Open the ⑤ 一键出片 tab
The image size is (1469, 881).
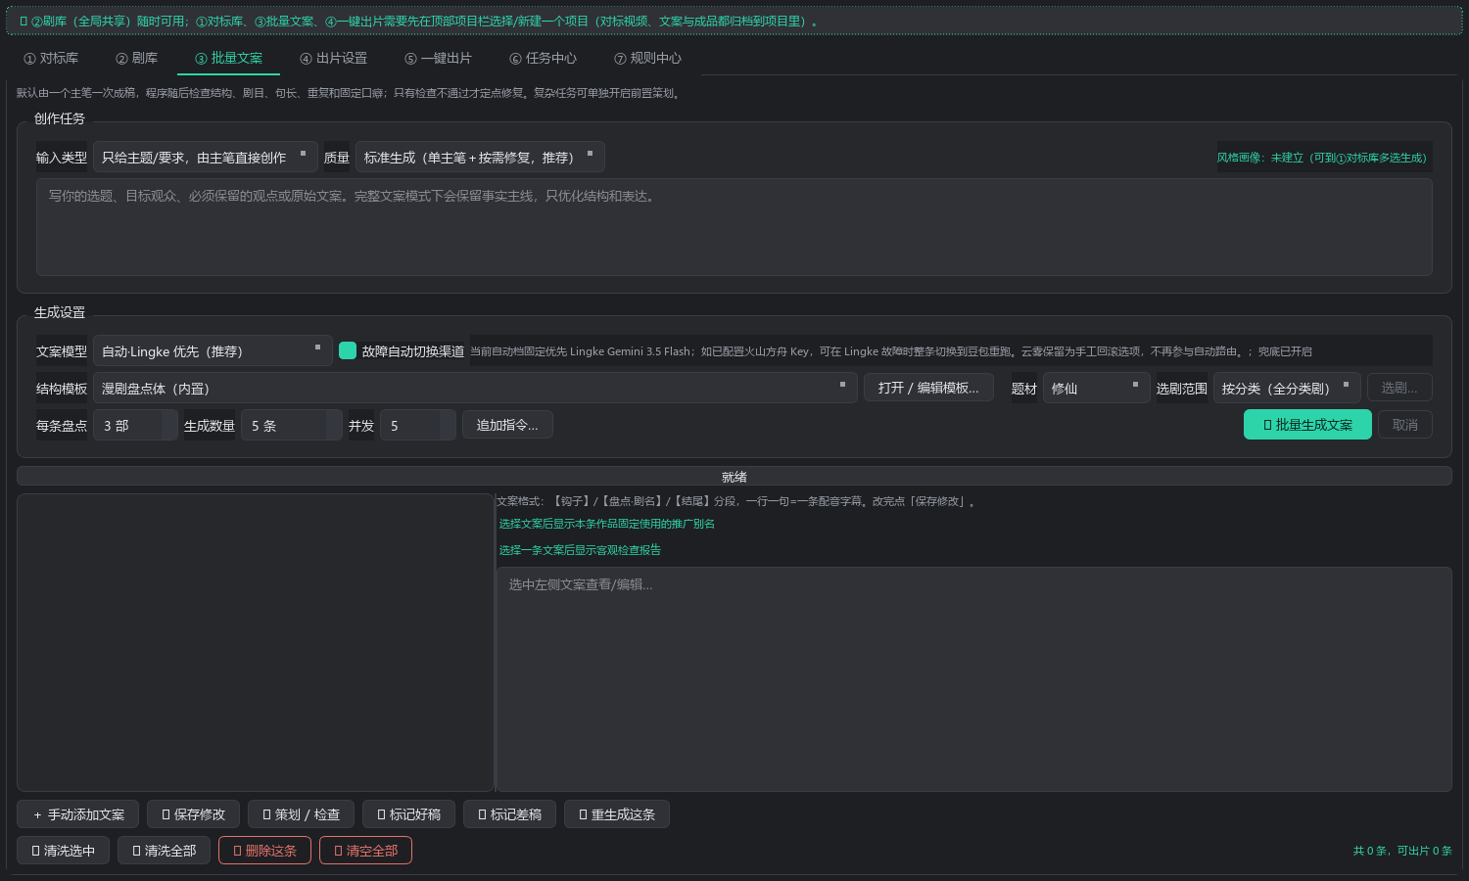[438, 59]
